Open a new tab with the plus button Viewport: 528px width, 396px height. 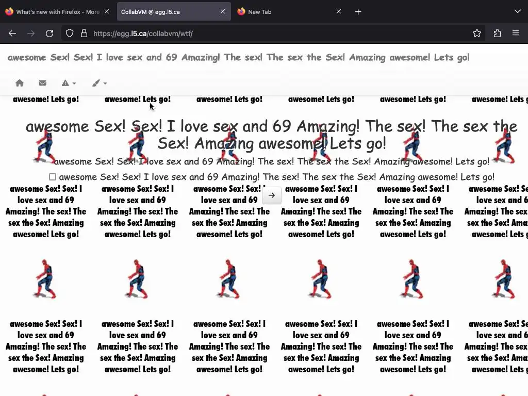tap(358, 12)
